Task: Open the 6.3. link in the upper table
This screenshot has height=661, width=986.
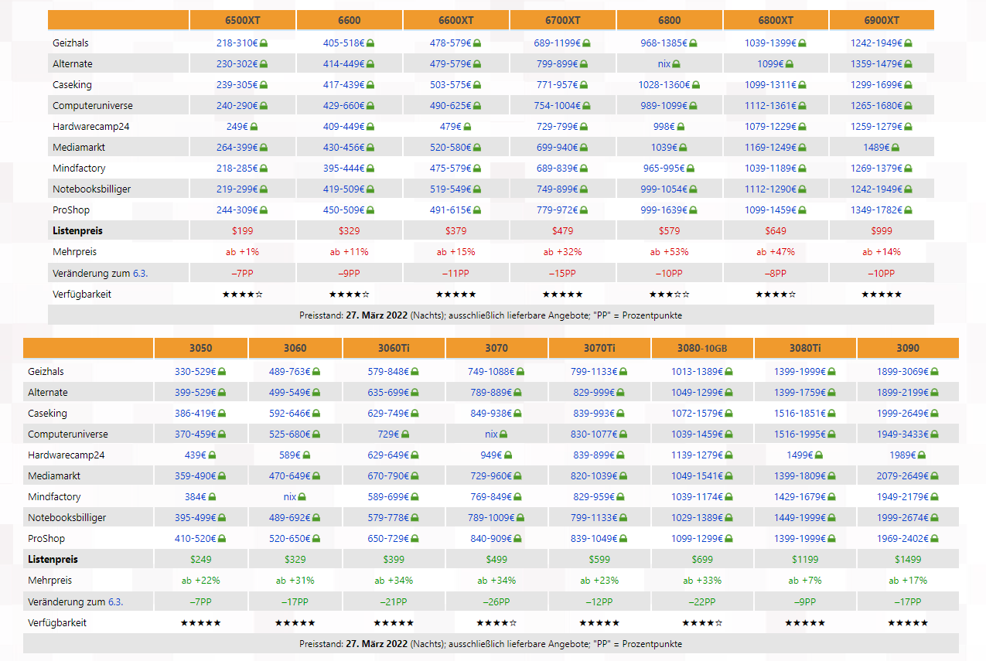Action: [x=139, y=273]
